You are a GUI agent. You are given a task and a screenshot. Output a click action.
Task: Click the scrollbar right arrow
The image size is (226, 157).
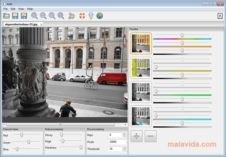pyautogui.click(x=126, y=124)
